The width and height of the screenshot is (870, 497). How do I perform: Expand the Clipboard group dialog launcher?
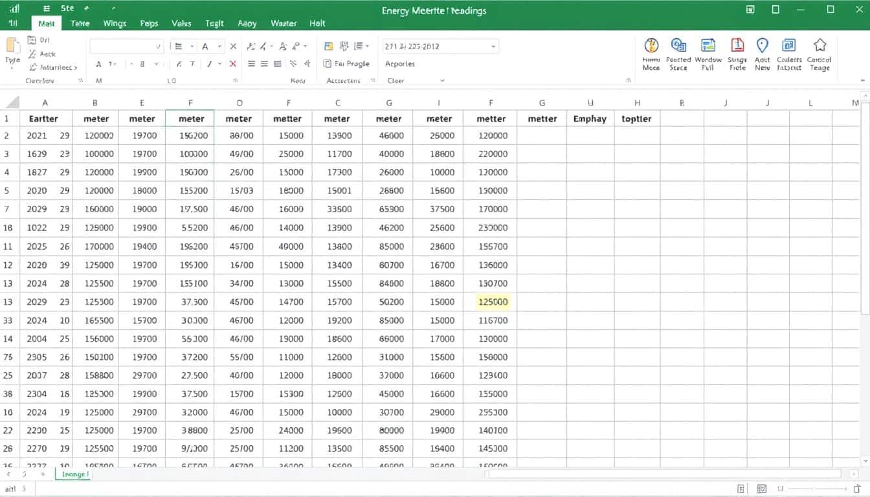click(x=80, y=81)
